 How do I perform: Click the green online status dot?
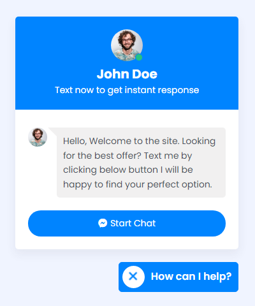pos(139,57)
